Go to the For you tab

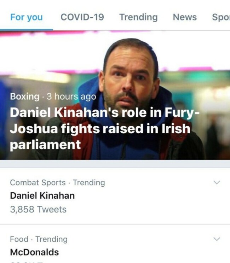(27, 17)
